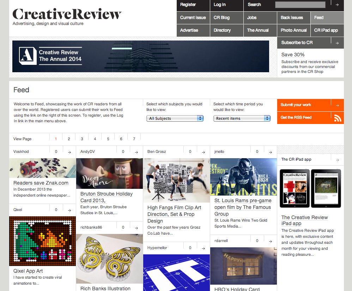This screenshot has height=291, width=352.
Task: Open the All Subjects dropdown
Action: click(x=175, y=118)
